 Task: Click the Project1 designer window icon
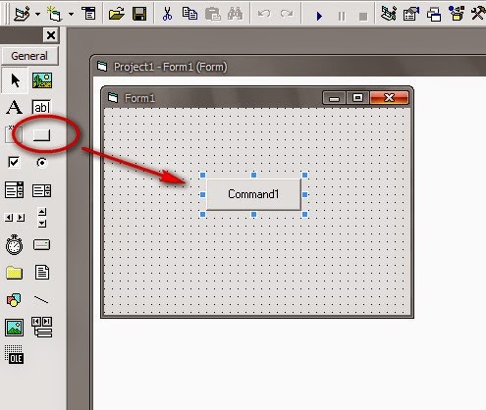(102, 67)
